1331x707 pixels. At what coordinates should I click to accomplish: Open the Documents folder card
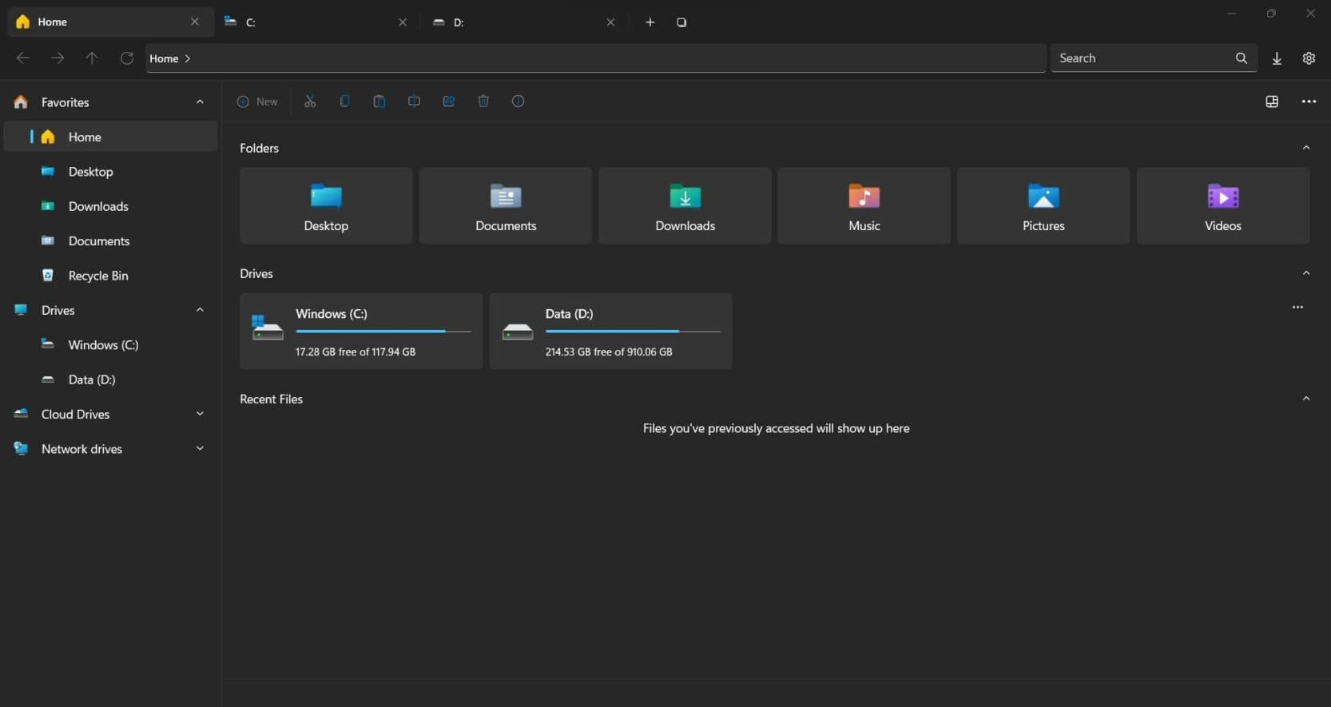click(506, 206)
